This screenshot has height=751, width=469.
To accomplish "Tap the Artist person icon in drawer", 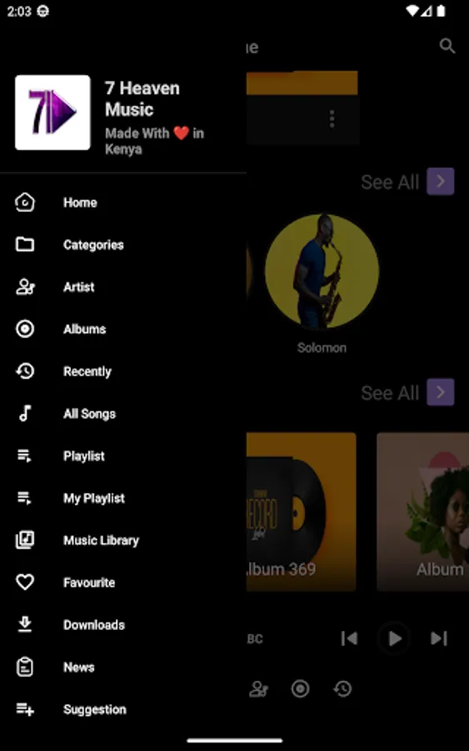I will pos(25,286).
